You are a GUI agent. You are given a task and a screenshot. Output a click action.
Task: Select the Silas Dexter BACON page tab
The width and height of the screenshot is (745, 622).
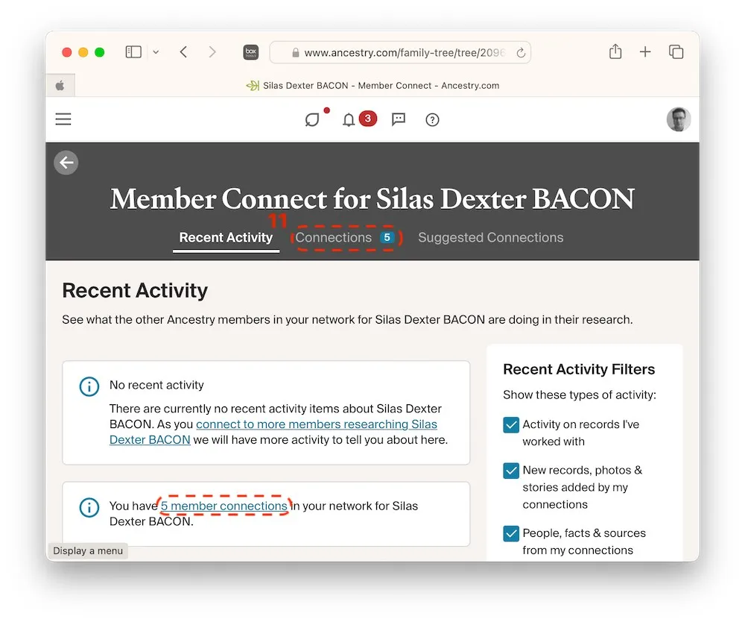[x=372, y=86]
